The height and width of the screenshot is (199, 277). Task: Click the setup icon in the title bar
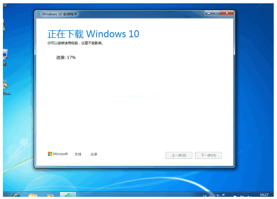tap(39, 14)
